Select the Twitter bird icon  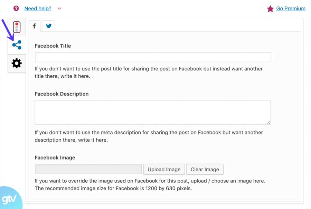click(x=49, y=26)
